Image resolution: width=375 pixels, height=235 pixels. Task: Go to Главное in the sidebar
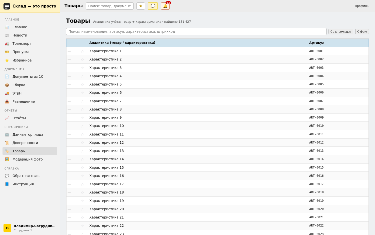30,27
